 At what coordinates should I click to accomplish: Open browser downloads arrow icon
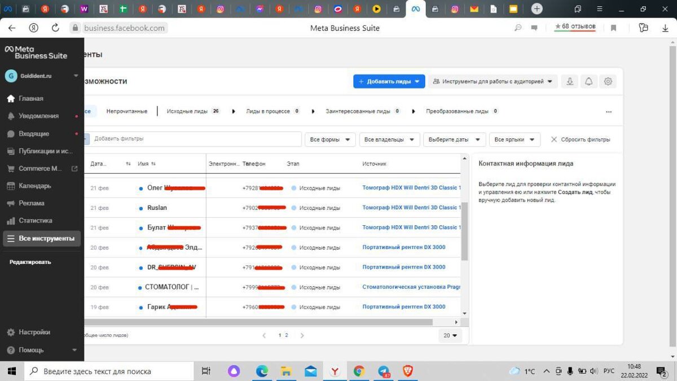(x=665, y=28)
